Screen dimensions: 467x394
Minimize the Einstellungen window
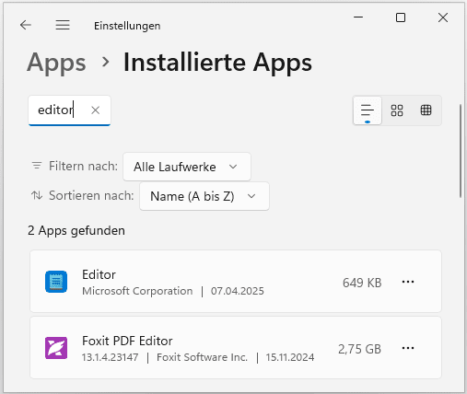coord(358,17)
